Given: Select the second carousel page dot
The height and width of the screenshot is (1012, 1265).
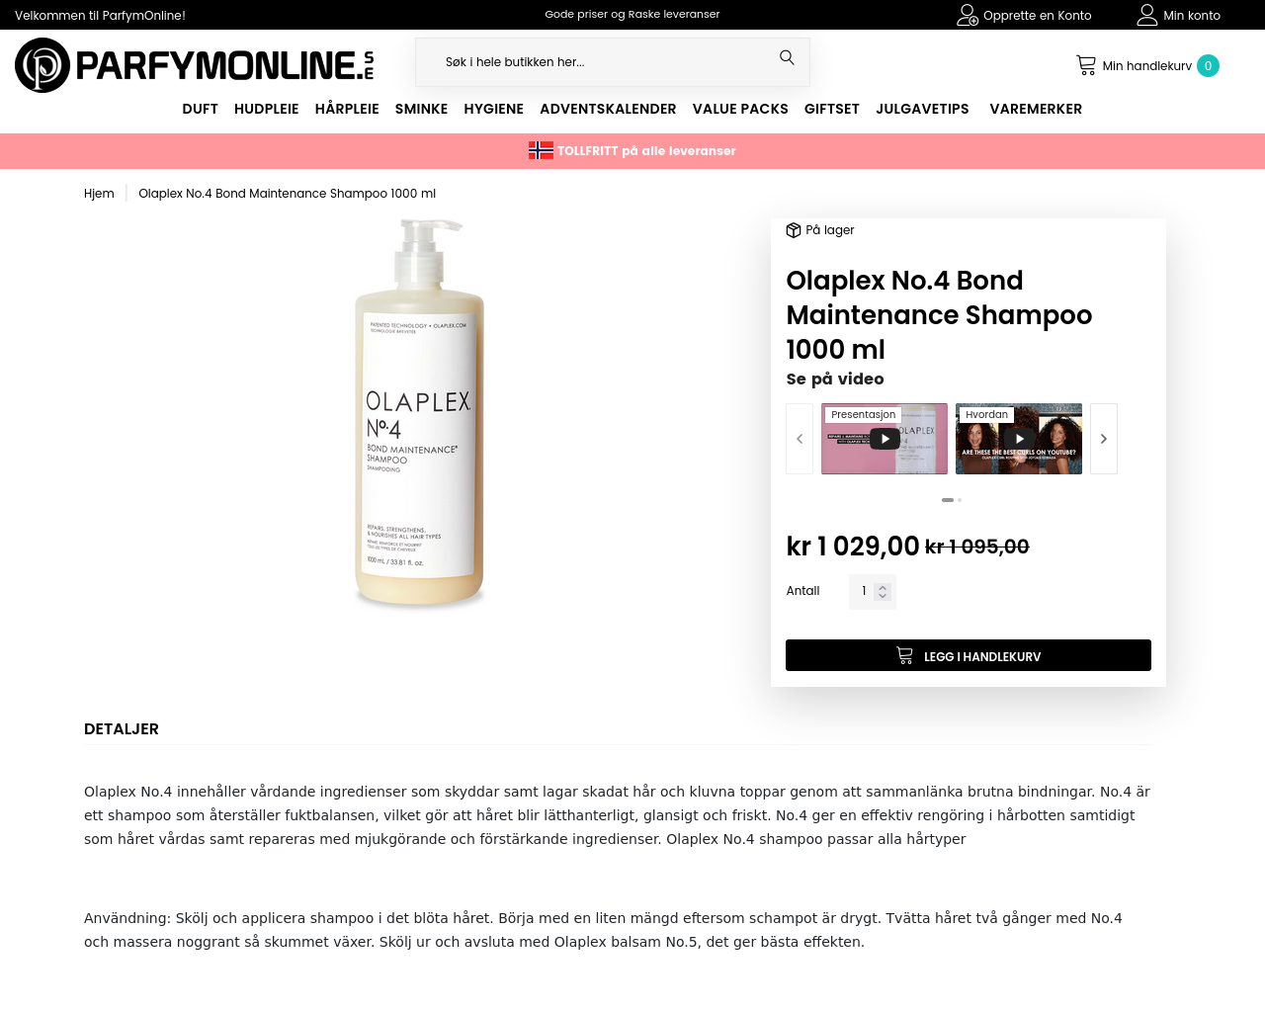Looking at the screenshot, I should pyautogui.click(x=960, y=500).
